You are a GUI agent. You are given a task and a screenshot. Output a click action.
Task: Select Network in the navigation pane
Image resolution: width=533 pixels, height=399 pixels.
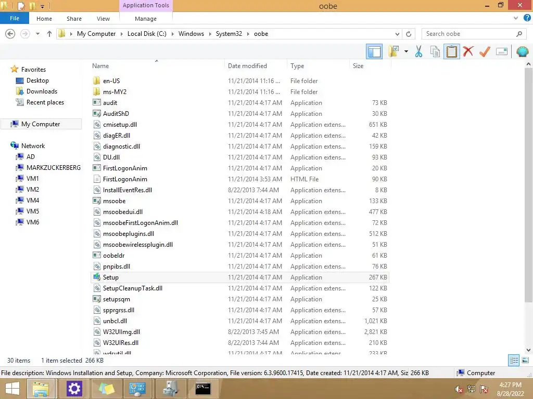33,146
